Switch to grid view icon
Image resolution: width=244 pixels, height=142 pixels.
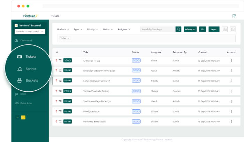233,29
